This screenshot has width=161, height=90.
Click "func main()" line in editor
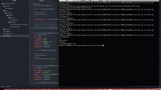tap(37, 4)
